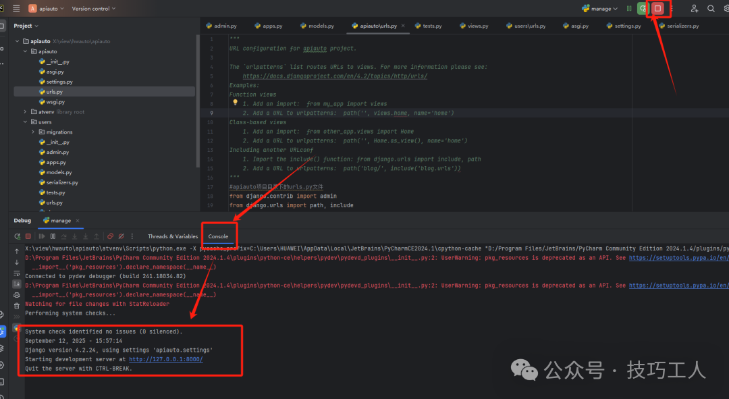Open the breakpoints dialog icon
Viewport: 729px width, 399px height.
(111, 236)
